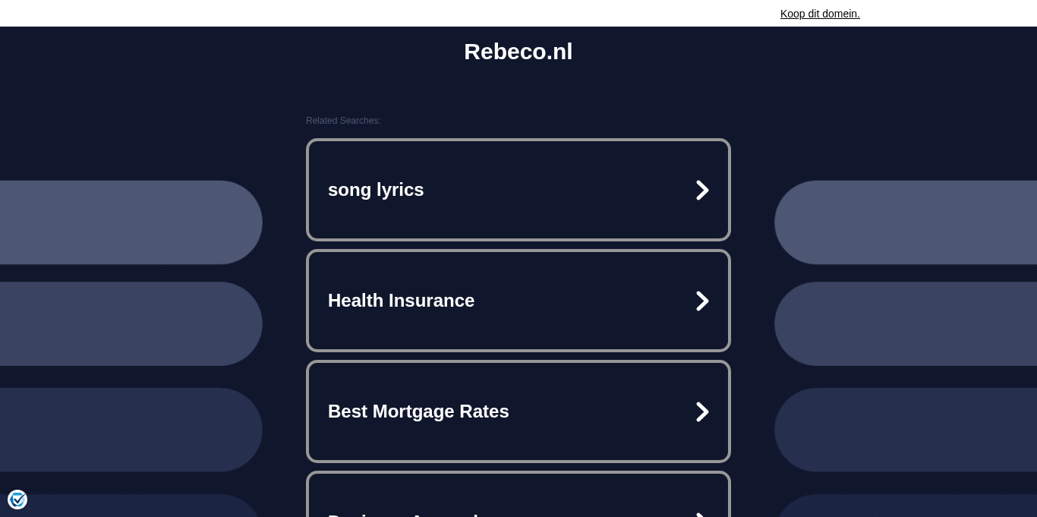Click the white top bar left of domain link
This screenshot has width=1037, height=517.
click(380, 13)
